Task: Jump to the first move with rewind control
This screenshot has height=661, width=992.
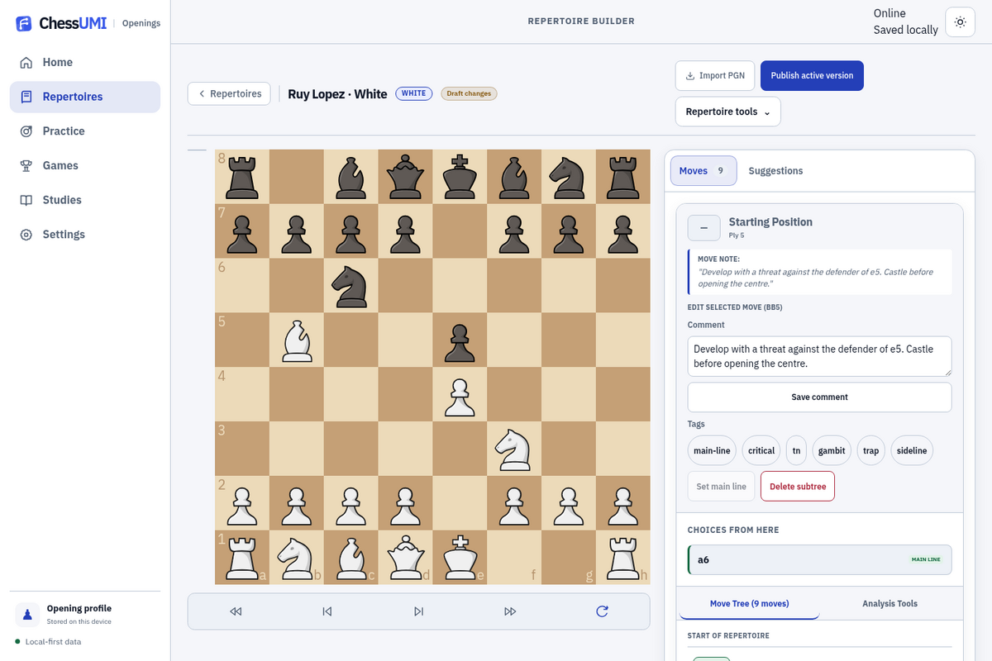Action: pos(236,611)
